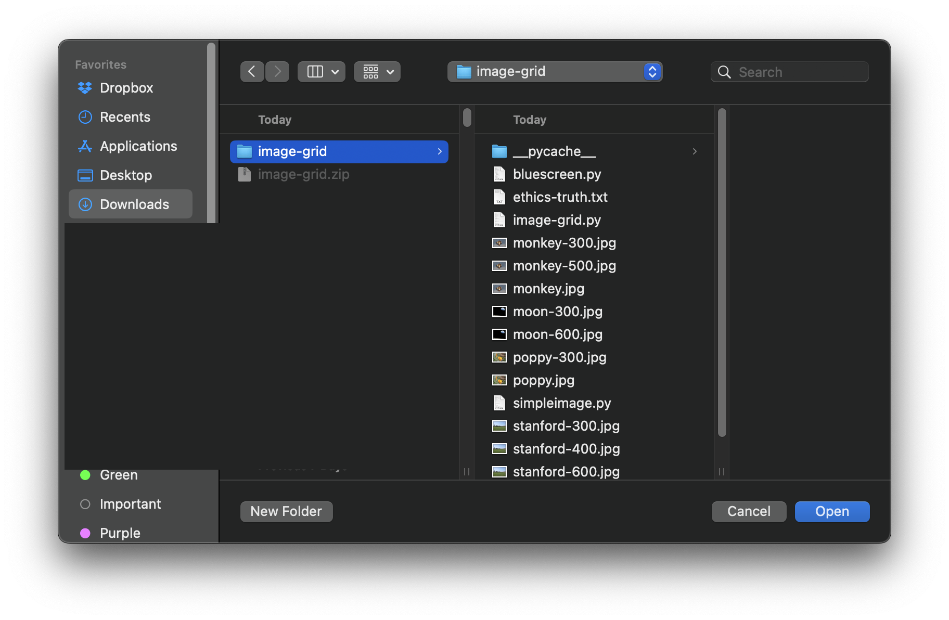This screenshot has height=620, width=949.
Task: Select the Green tag
Action: (x=118, y=474)
